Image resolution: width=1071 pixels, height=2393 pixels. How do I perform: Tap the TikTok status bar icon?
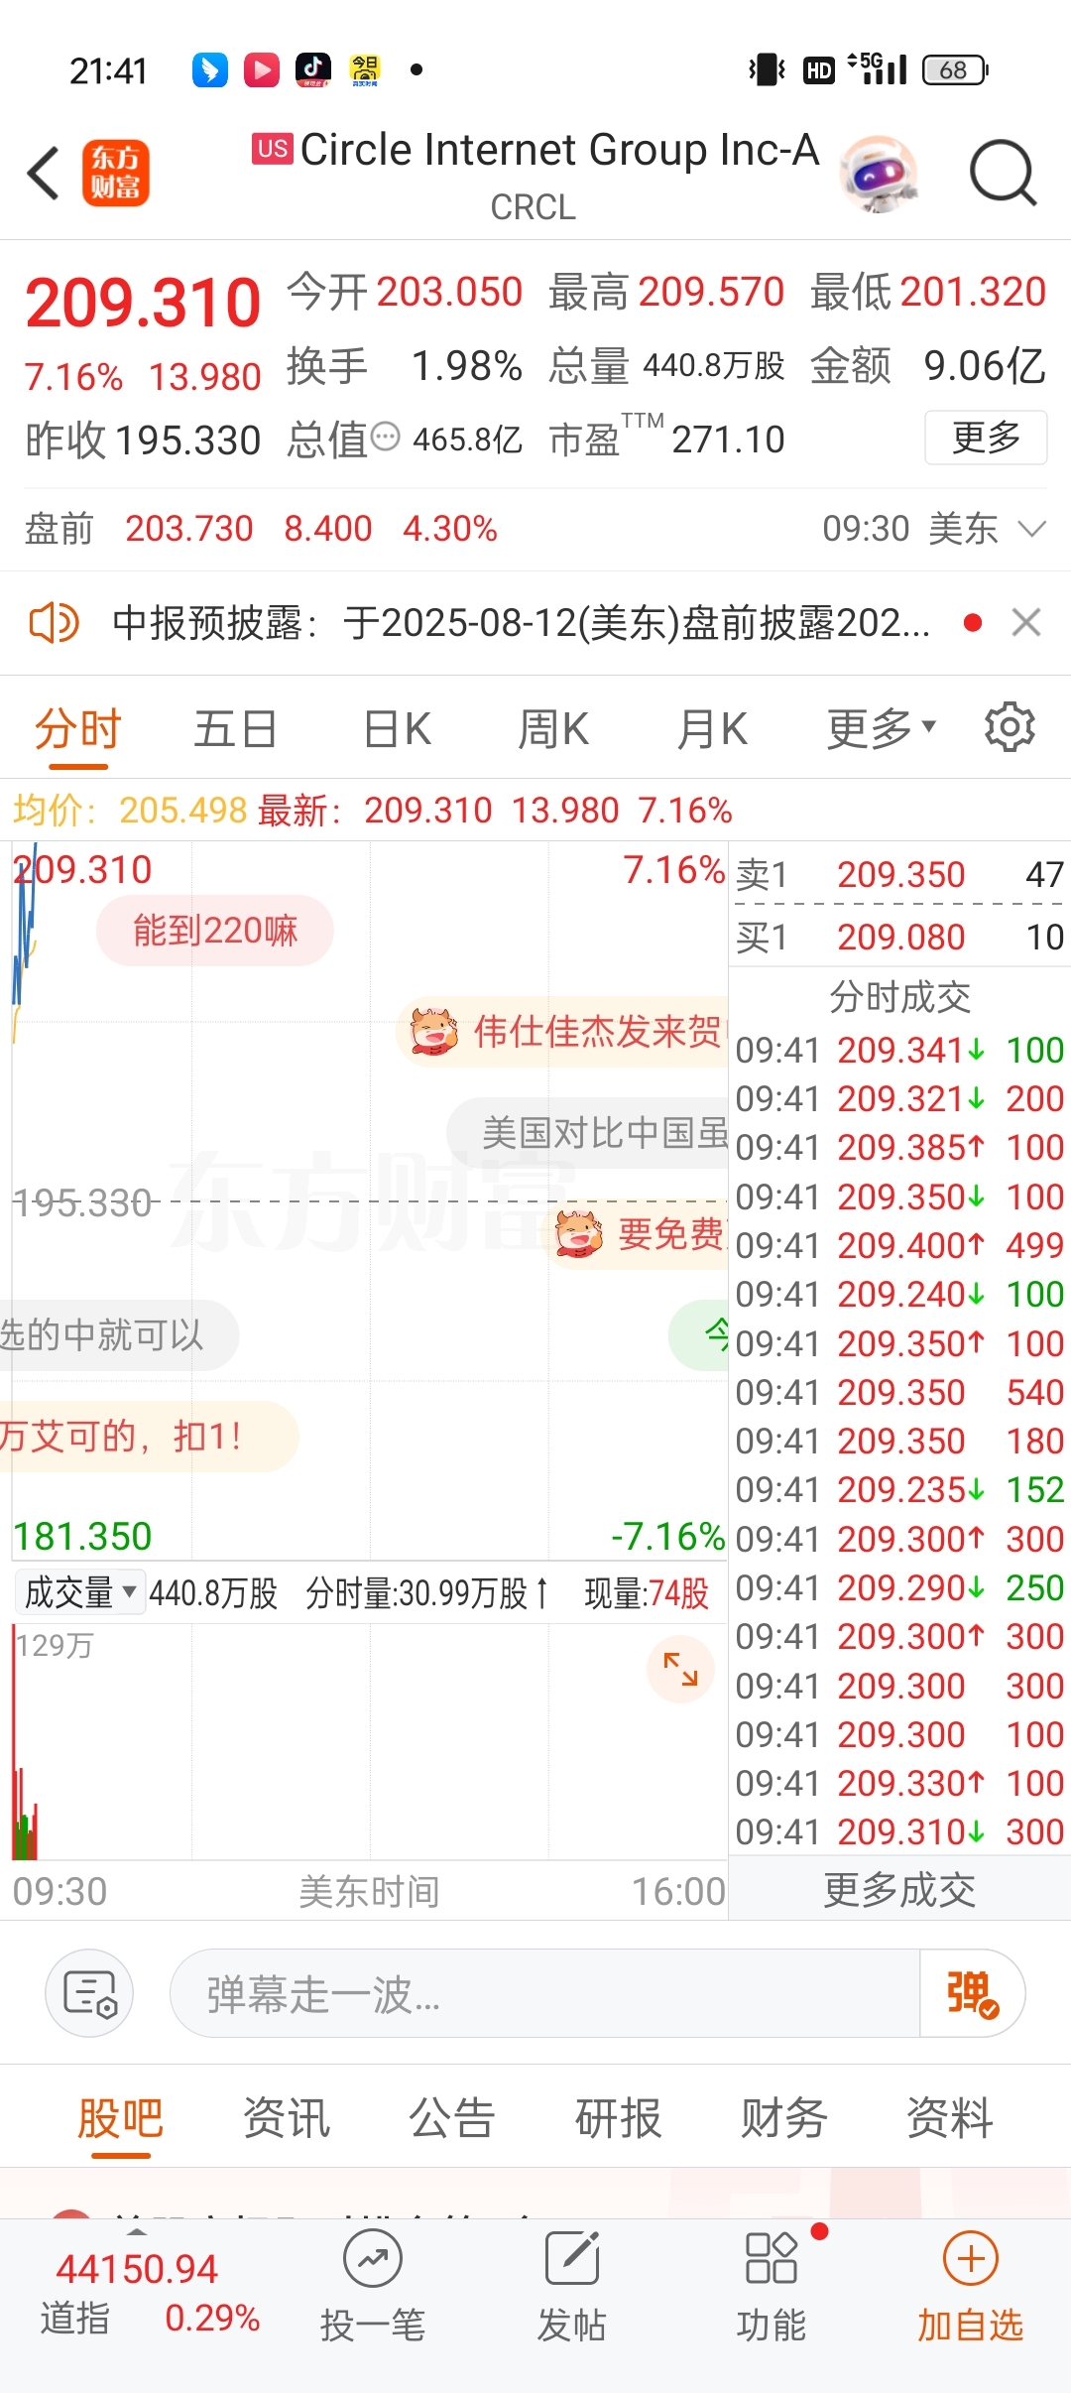pyautogui.click(x=313, y=69)
